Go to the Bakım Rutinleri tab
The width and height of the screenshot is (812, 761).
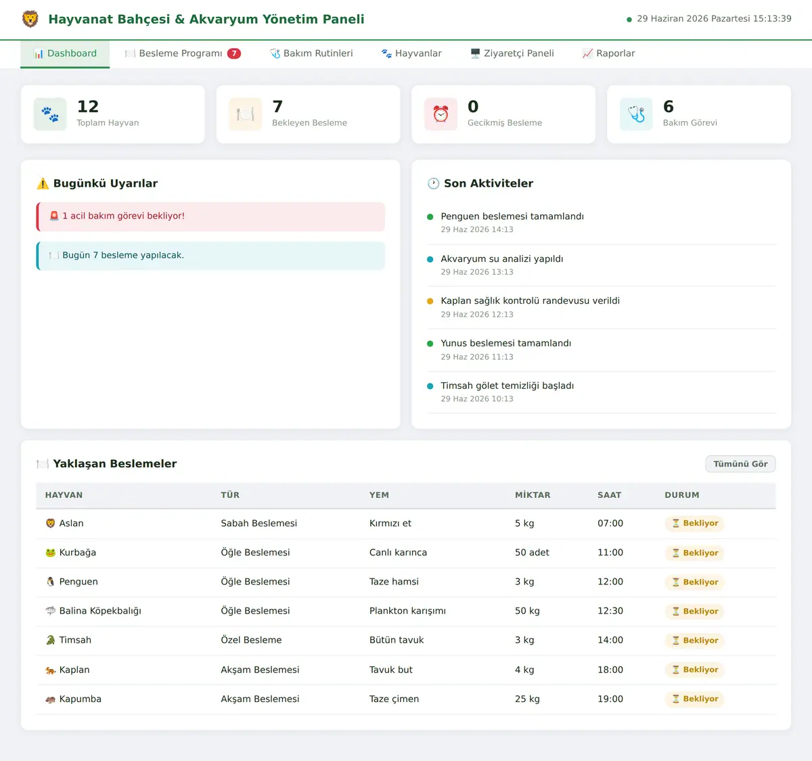coord(311,53)
